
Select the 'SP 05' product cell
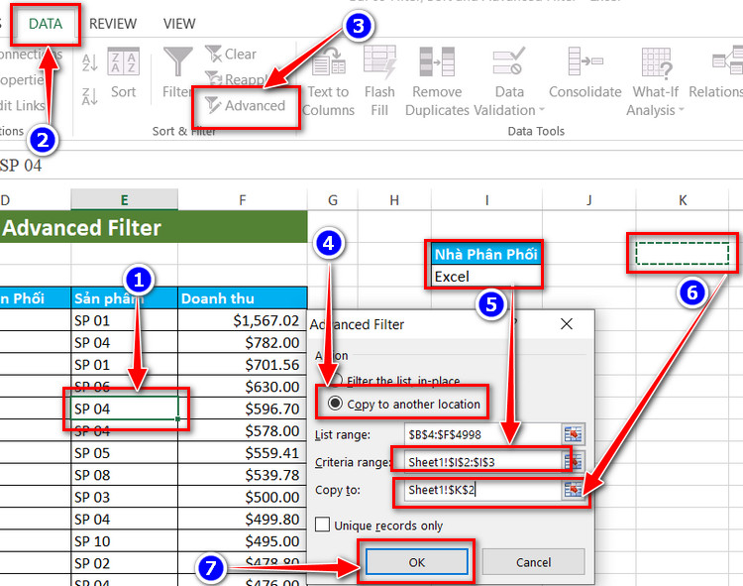(x=124, y=453)
